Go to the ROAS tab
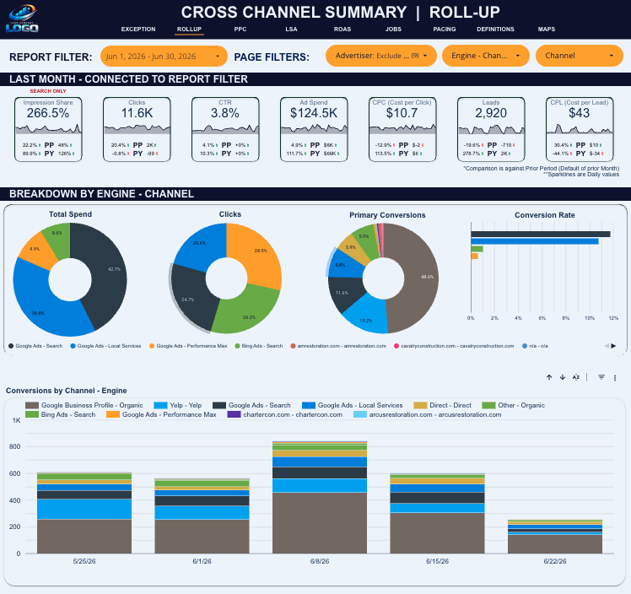The height and width of the screenshot is (594, 631). coord(342,29)
